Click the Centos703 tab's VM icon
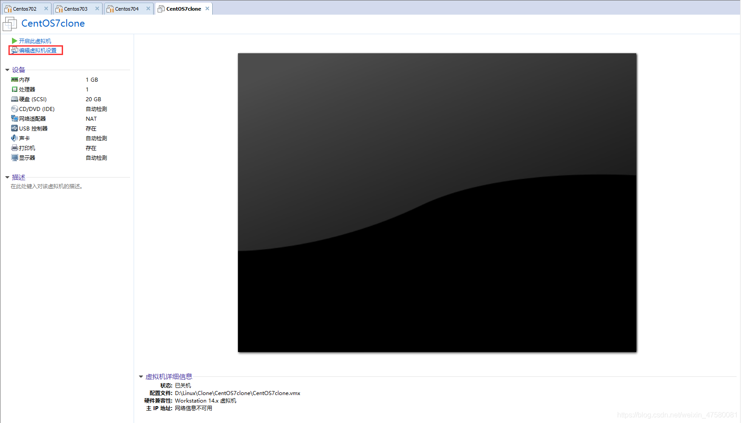This screenshot has width=741, height=423. point(59,9)
